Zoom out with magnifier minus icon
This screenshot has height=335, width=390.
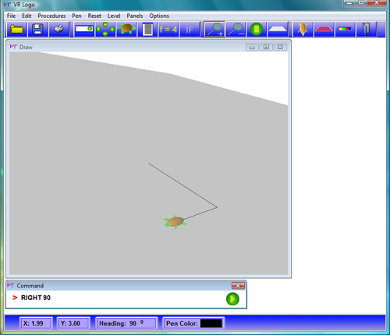[236, 29]
